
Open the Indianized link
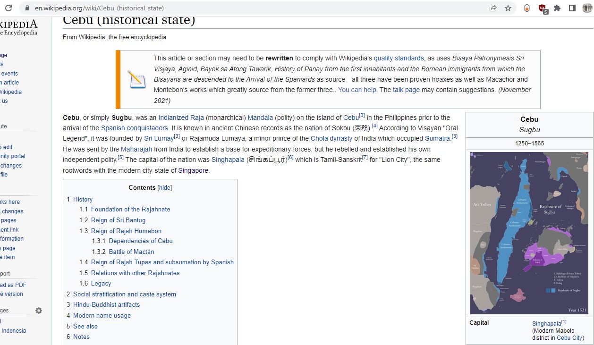(173, 118)
